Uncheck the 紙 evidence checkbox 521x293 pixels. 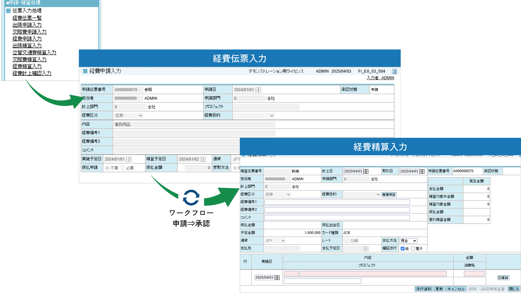(x=403, y=249)
